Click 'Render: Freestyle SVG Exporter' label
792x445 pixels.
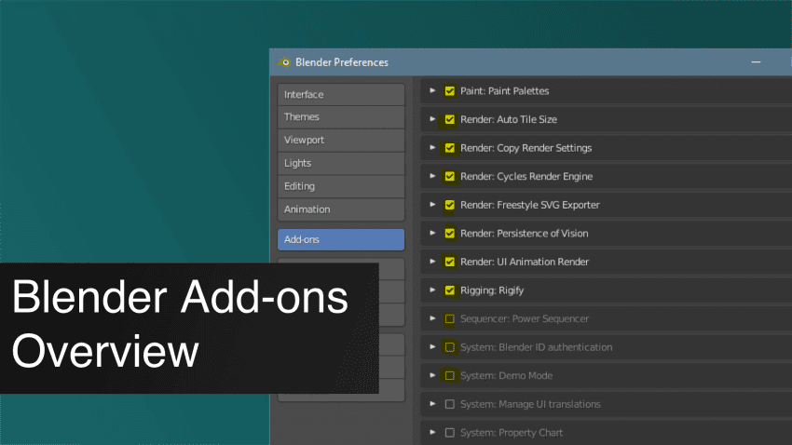530,205
